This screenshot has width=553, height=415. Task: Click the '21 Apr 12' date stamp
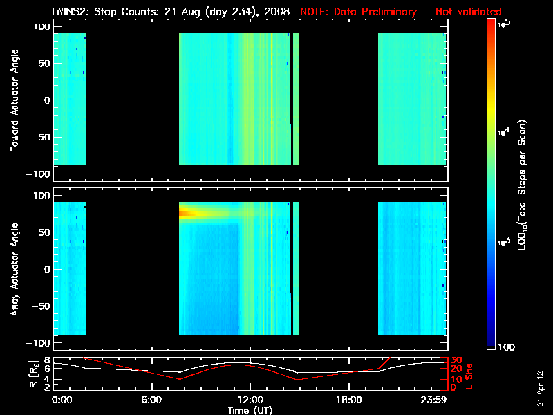tap(540, 389)
